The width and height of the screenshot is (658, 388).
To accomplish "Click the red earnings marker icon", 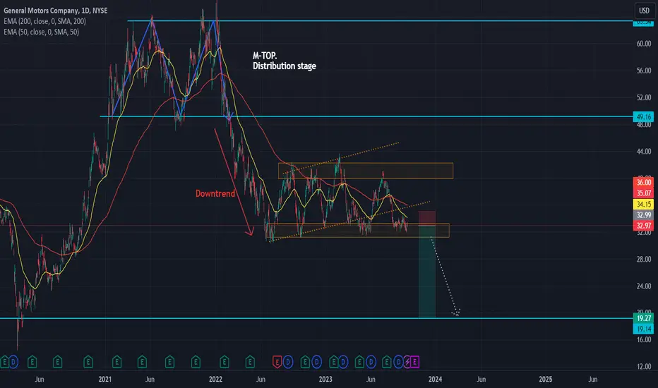I will coord(277,362).
